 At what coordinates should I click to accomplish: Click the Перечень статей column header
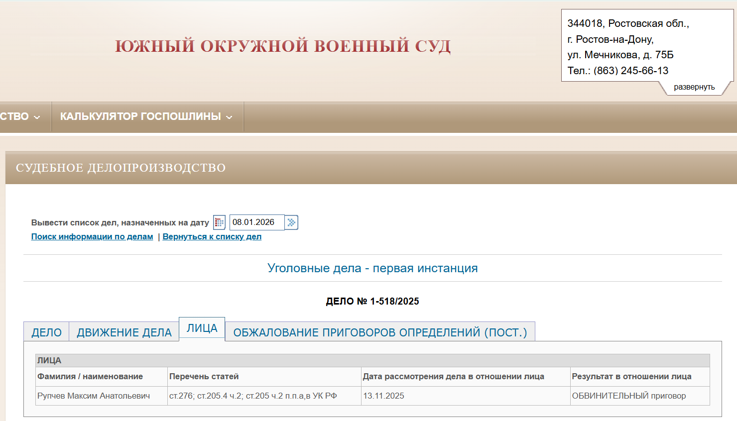(204, 377)
